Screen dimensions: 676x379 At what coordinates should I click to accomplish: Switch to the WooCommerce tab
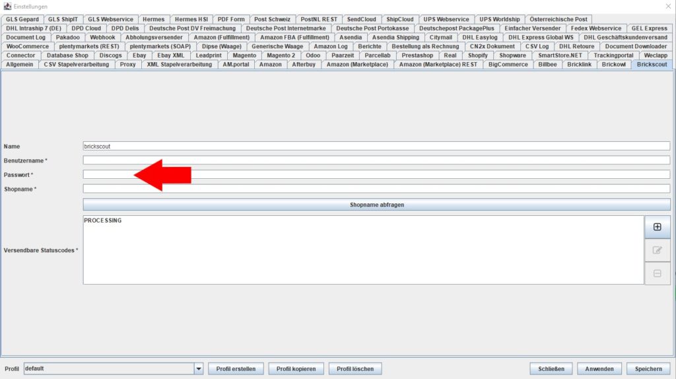[x=28, y=46]
